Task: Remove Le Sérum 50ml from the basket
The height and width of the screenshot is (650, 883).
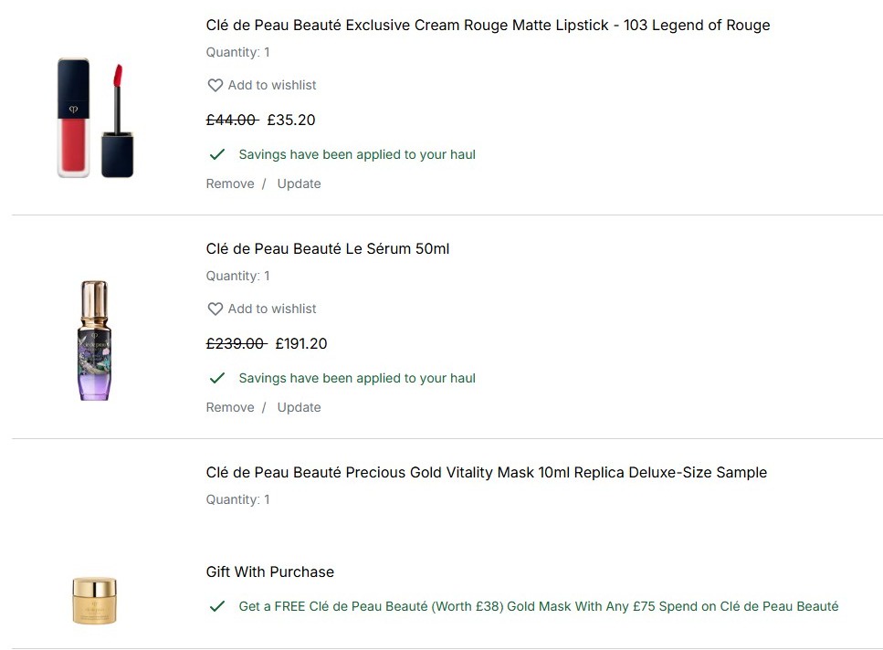Action: pos(230,407)
